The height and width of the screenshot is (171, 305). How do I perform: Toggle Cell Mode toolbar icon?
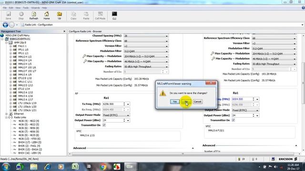[x=100, y=16]
